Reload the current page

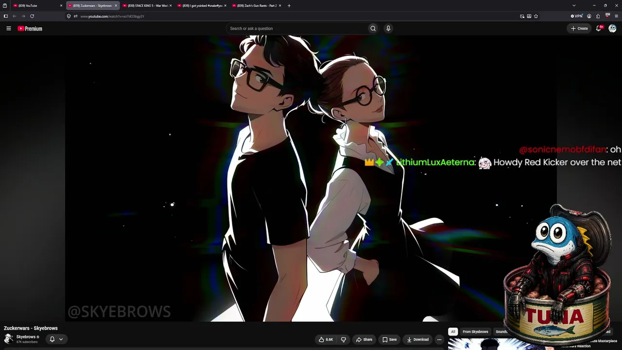[x=32, y=16]
